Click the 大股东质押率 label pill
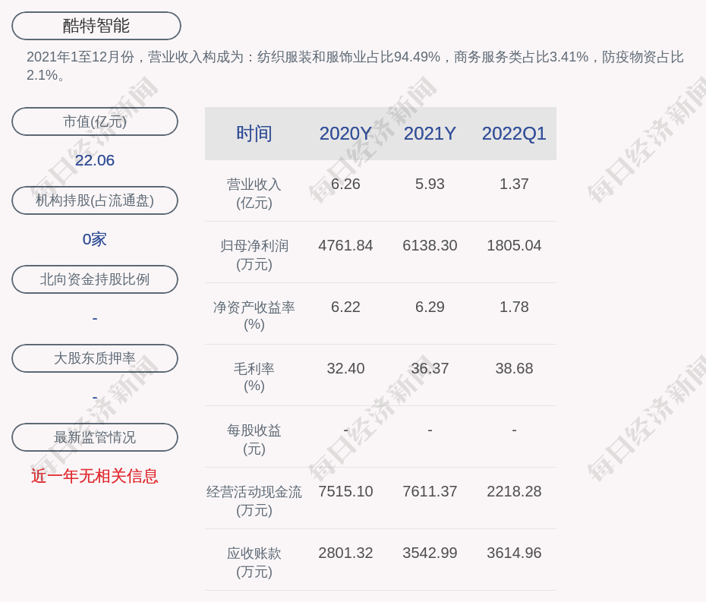Viewport: 706px width, 602px height. tap(95, 358)
